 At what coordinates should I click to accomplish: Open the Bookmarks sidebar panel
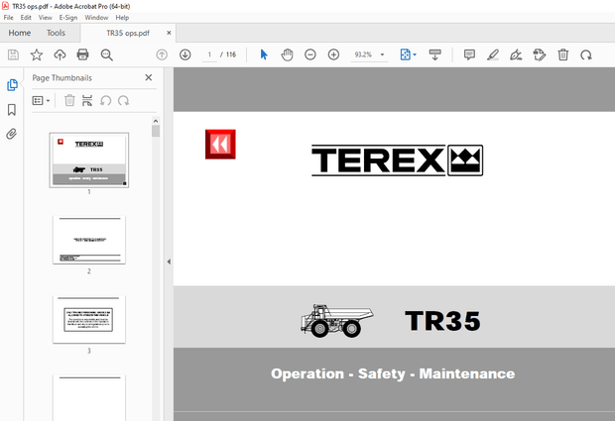pos(12,110)
